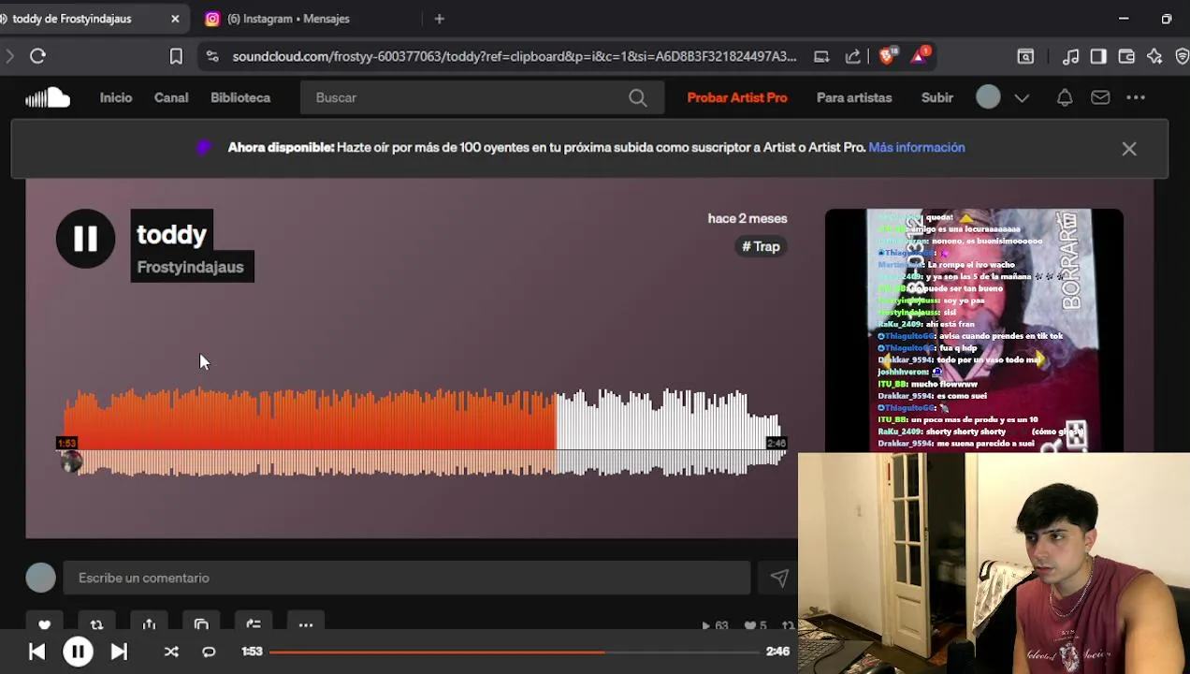Click the SoundCloud URL address bar
Image resolution: width=1190 pixels, height=674 pixels.
pos(515,56)
